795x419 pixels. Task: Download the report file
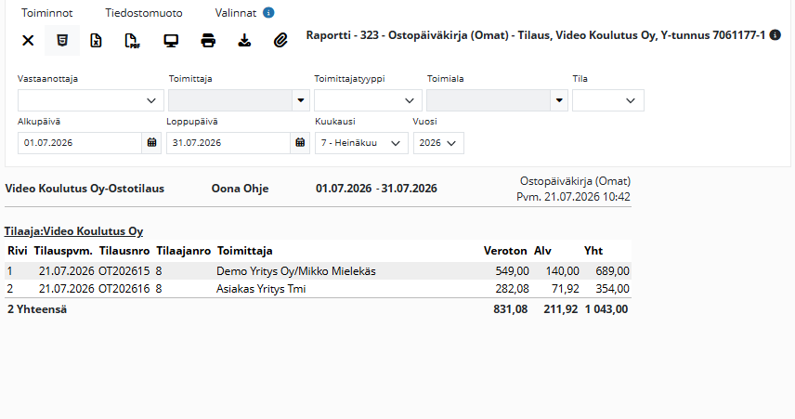(x=244, y=40)
